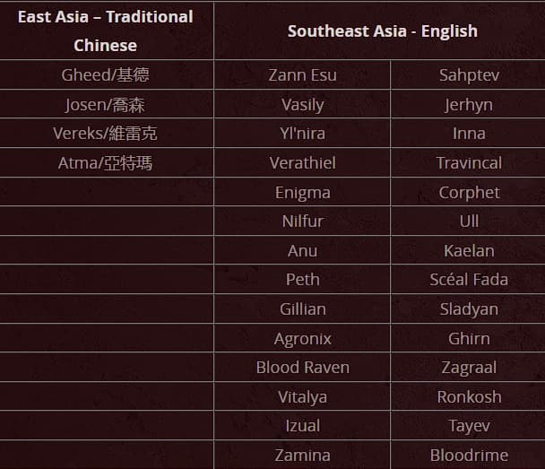Select Blood Raven in the list
545x469 pixels.
302,368
